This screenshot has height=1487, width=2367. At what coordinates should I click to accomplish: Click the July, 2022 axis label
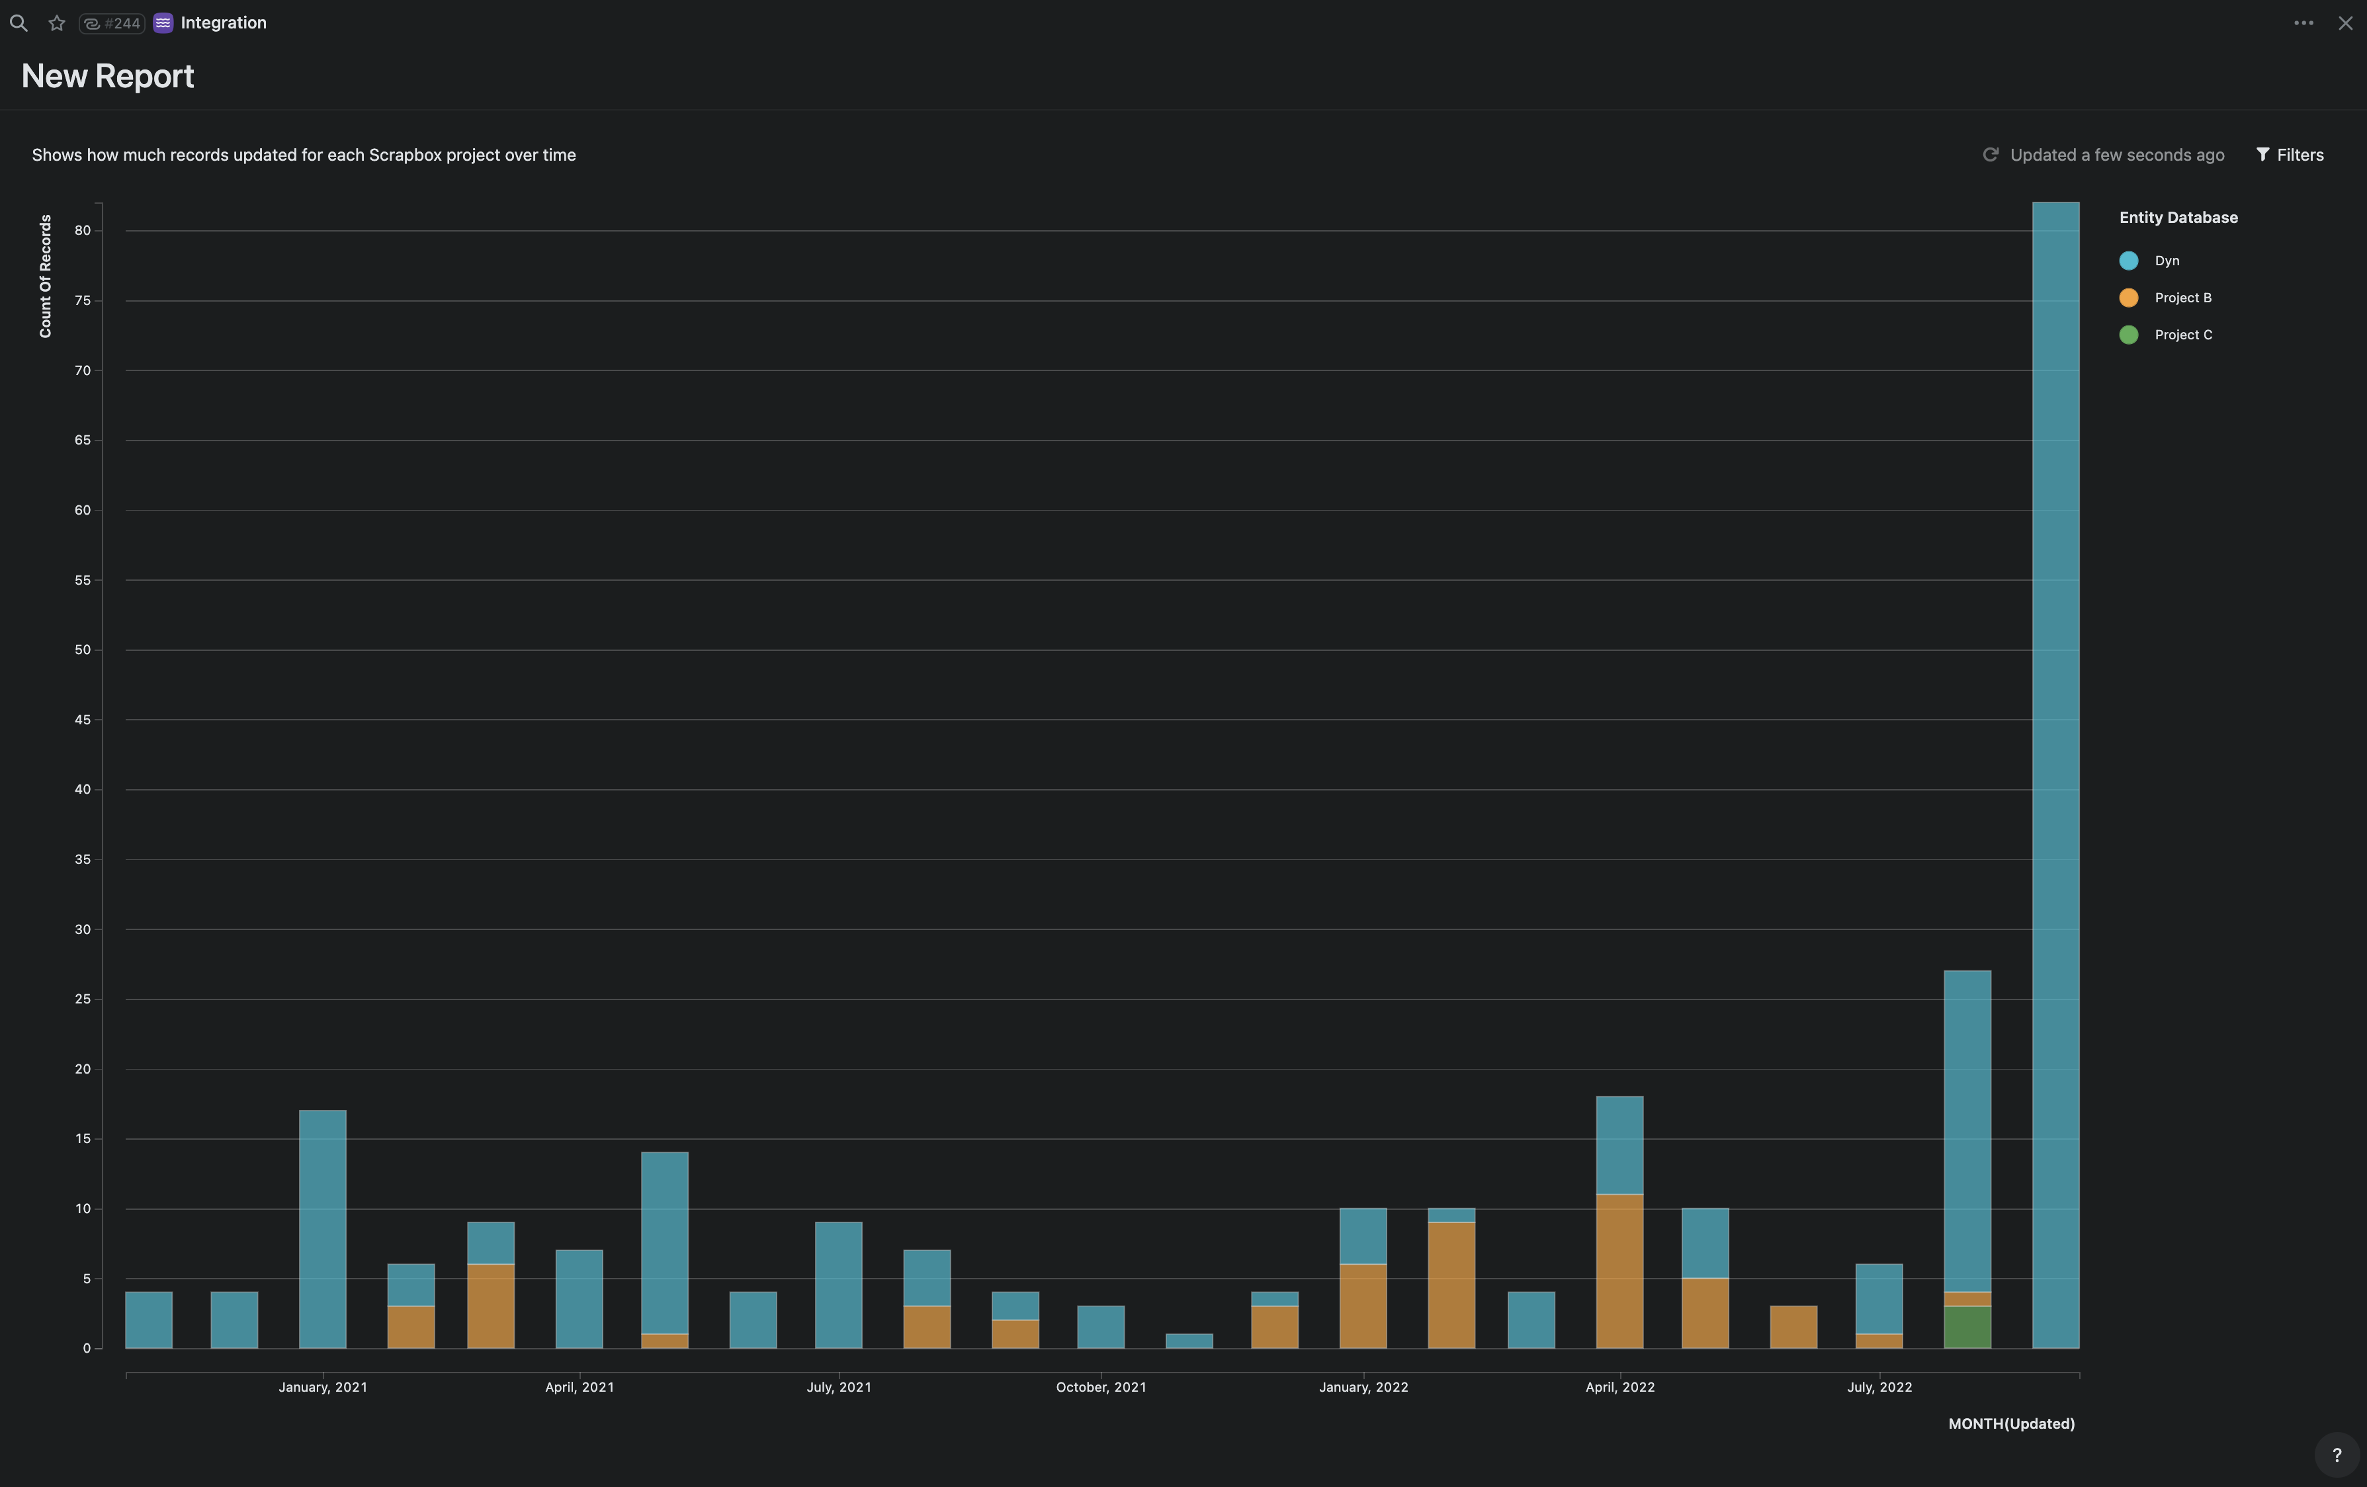pos(1879,1386)
